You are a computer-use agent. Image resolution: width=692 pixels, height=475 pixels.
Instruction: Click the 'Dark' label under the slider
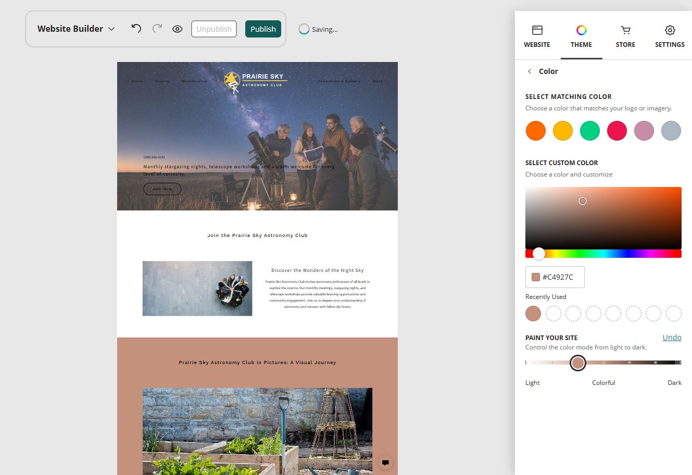[x=674, y=383]
